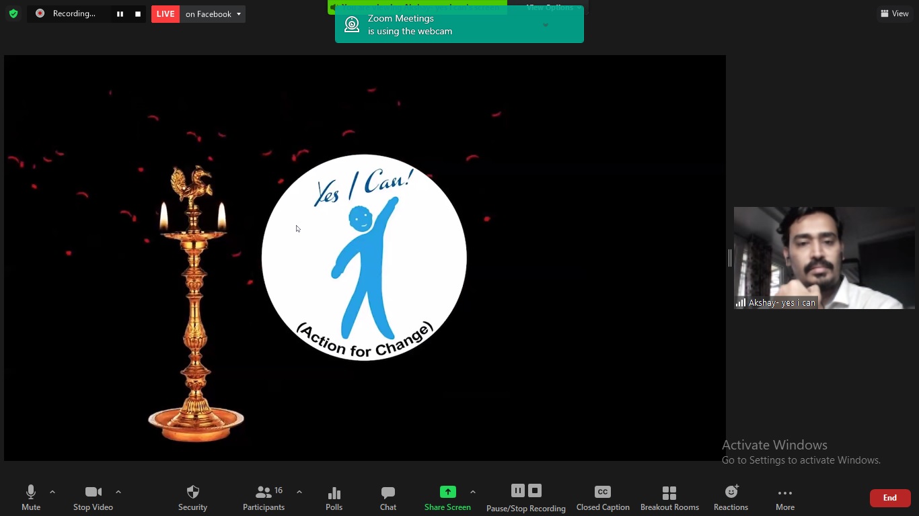This screenshot has height=516, width=919.
Task: Stop recording via top-left stop icon
Action: point(138,13)
